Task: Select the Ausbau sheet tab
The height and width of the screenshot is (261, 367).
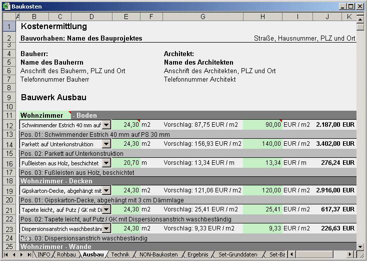Action: click(x=93, y=254)
